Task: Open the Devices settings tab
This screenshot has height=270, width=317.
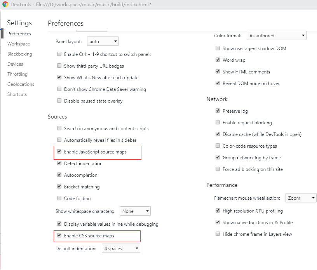Action: (15, 64)
